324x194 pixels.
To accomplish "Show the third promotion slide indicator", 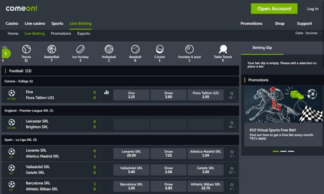I will [x=291, y=151].
